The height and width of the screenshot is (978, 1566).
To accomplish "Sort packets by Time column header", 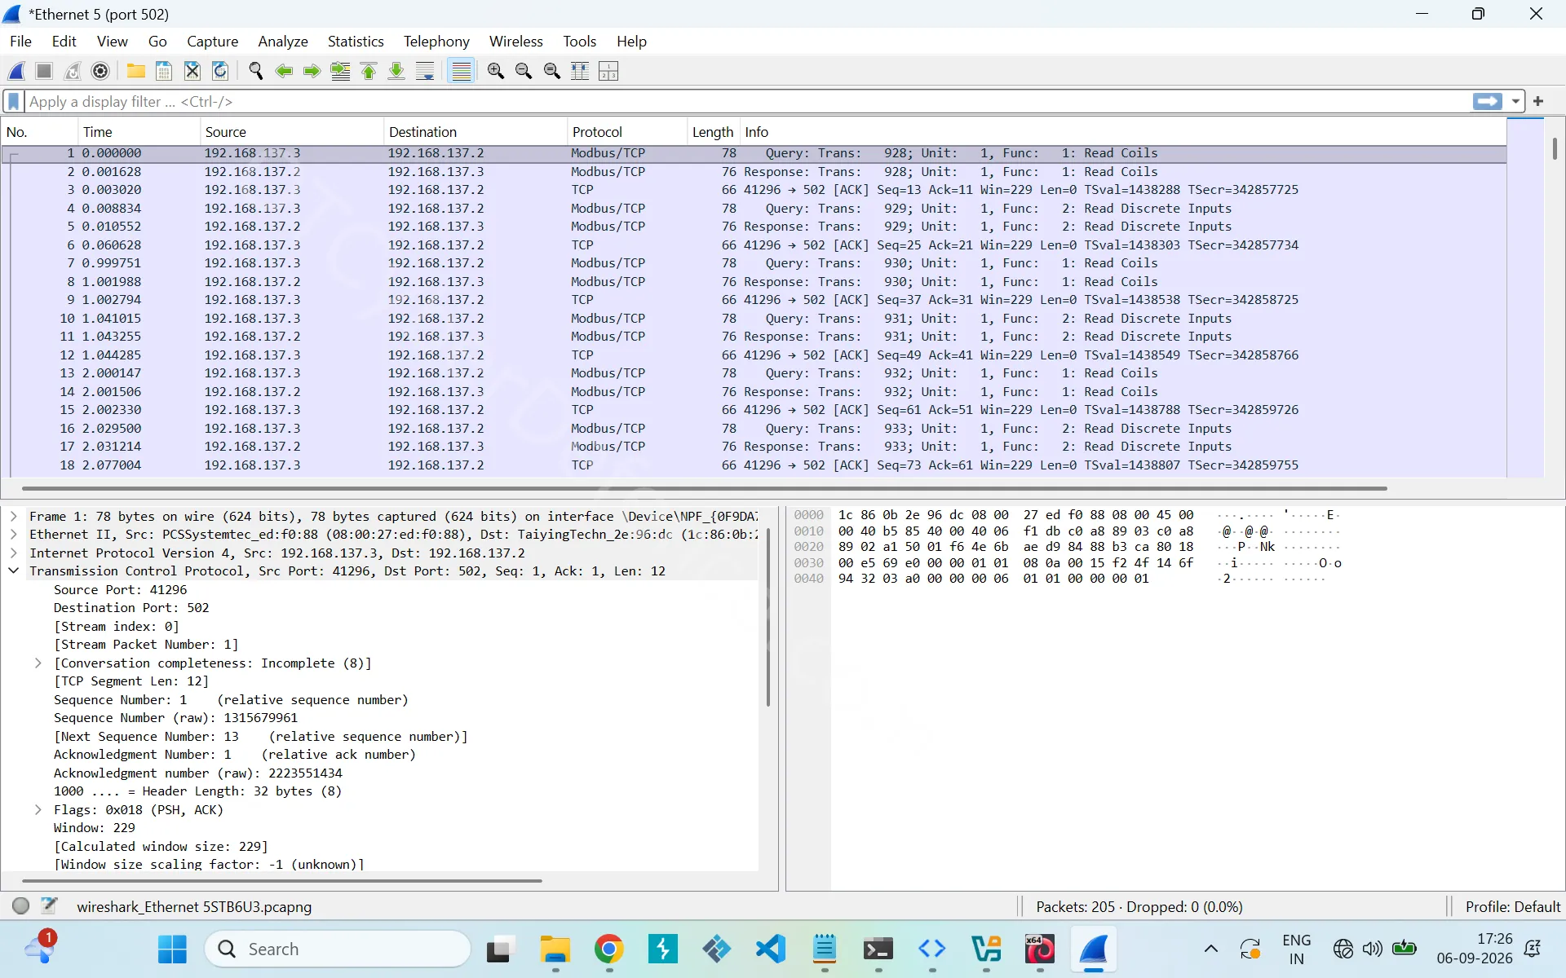I will [139, 132].
